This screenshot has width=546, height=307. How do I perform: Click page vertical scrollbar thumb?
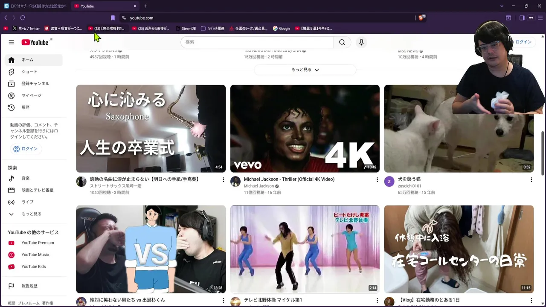coord(543,153)
